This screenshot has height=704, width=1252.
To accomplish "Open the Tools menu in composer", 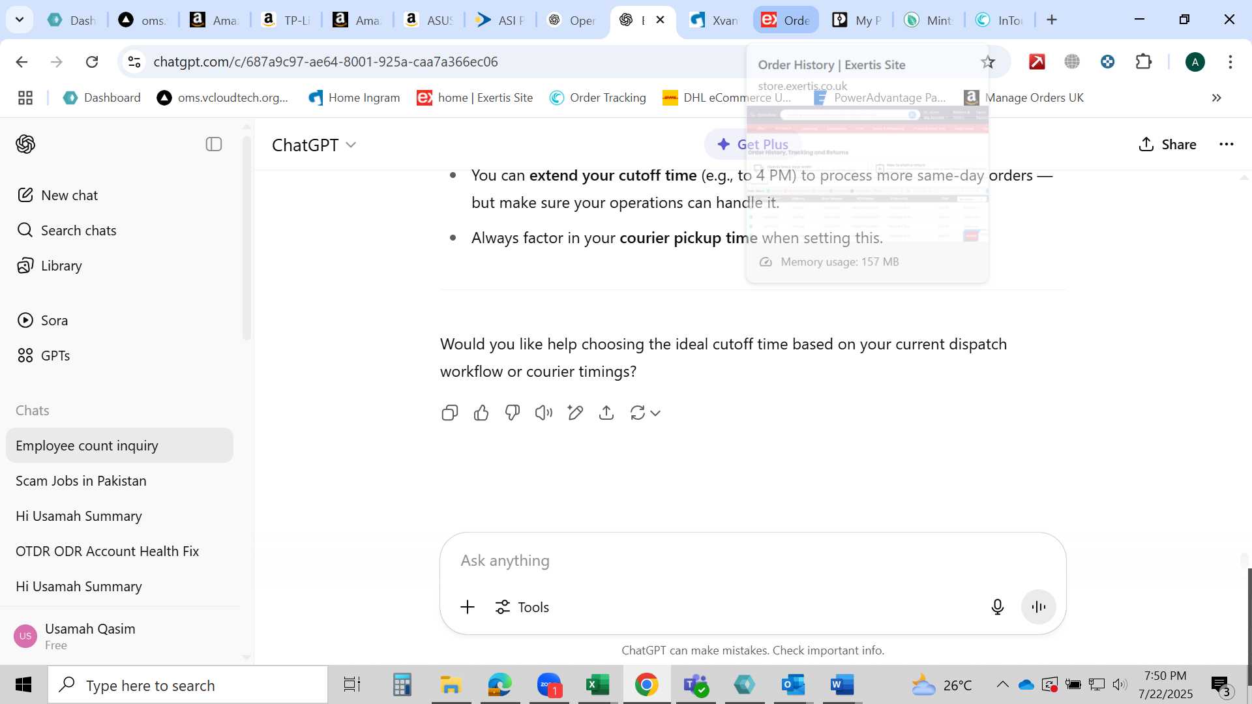I will (522, 607).
